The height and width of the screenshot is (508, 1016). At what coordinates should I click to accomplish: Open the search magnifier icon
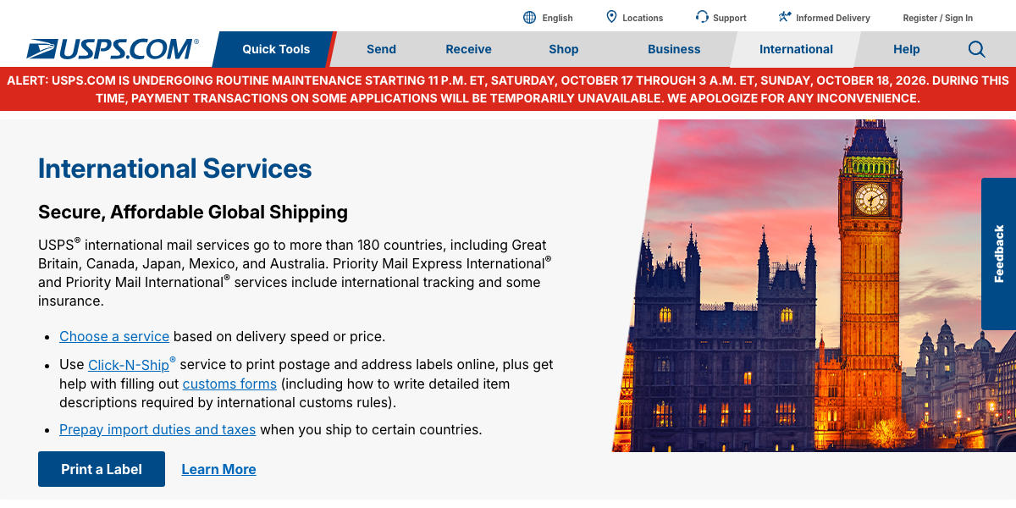click(977, 49)
